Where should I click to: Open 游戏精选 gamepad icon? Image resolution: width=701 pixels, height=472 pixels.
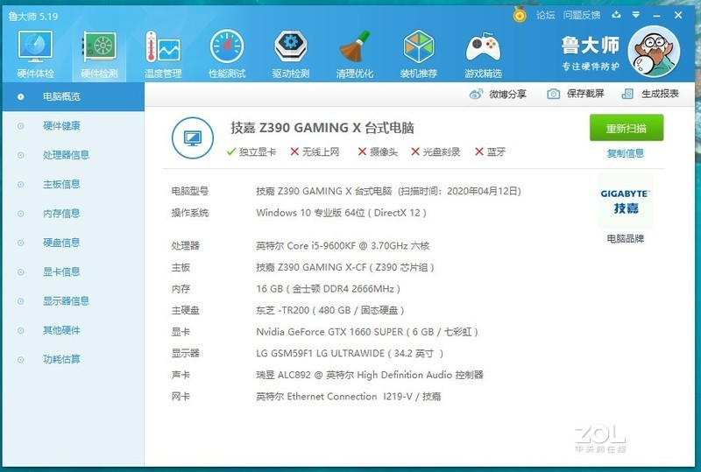483,53
